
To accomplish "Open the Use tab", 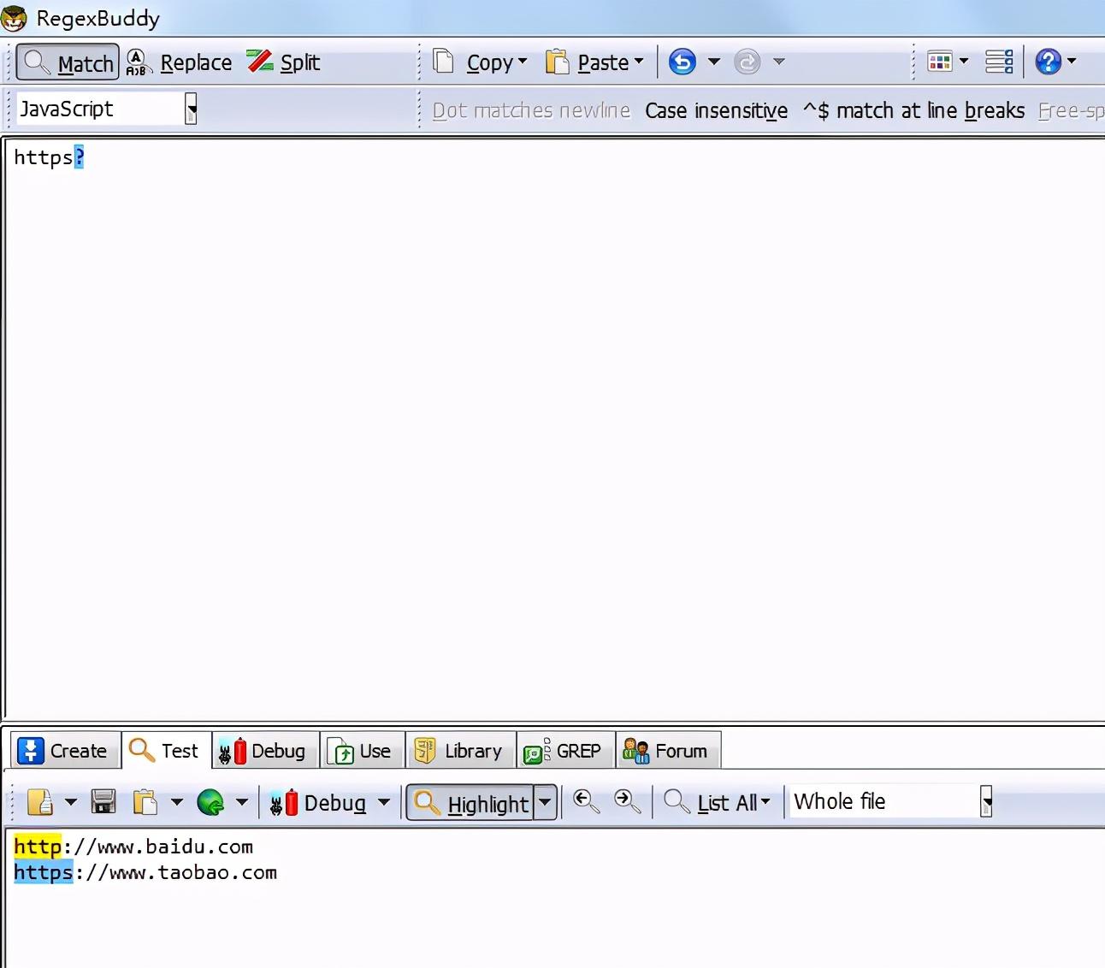I will [x=363, y=751].
